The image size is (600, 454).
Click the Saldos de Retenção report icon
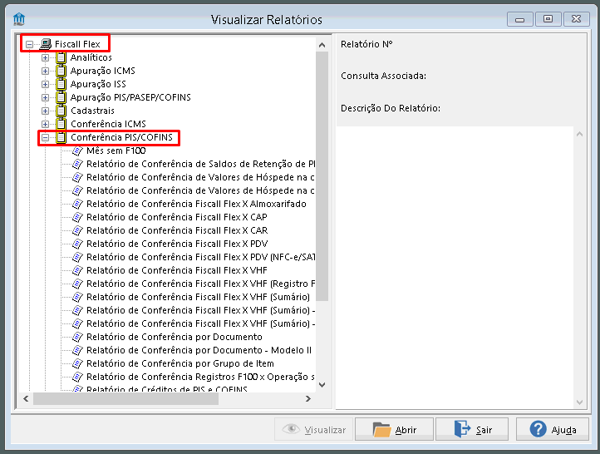tap(77, 164)
